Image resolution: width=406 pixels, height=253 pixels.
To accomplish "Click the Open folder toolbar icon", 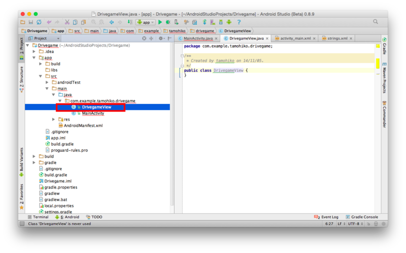I will 23,22.
